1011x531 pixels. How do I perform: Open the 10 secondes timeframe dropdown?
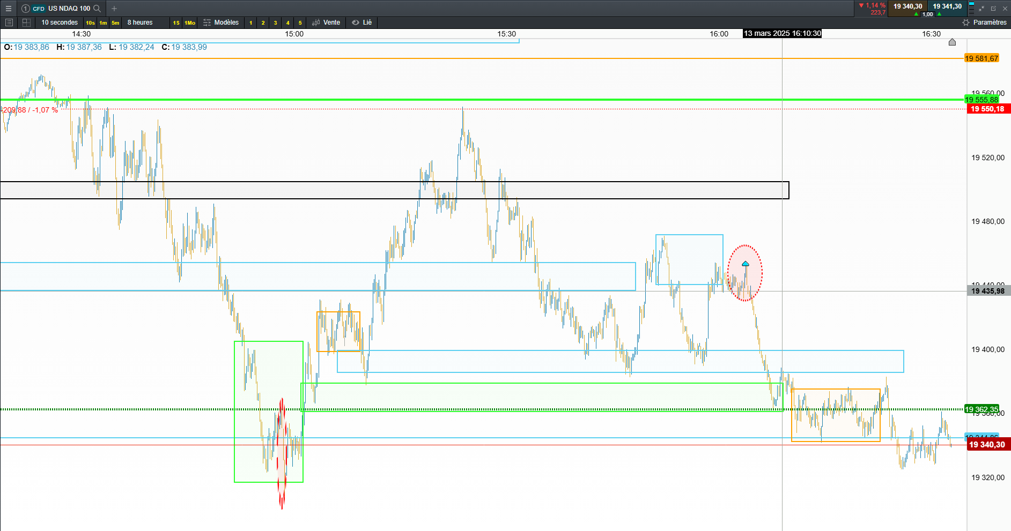60,23
